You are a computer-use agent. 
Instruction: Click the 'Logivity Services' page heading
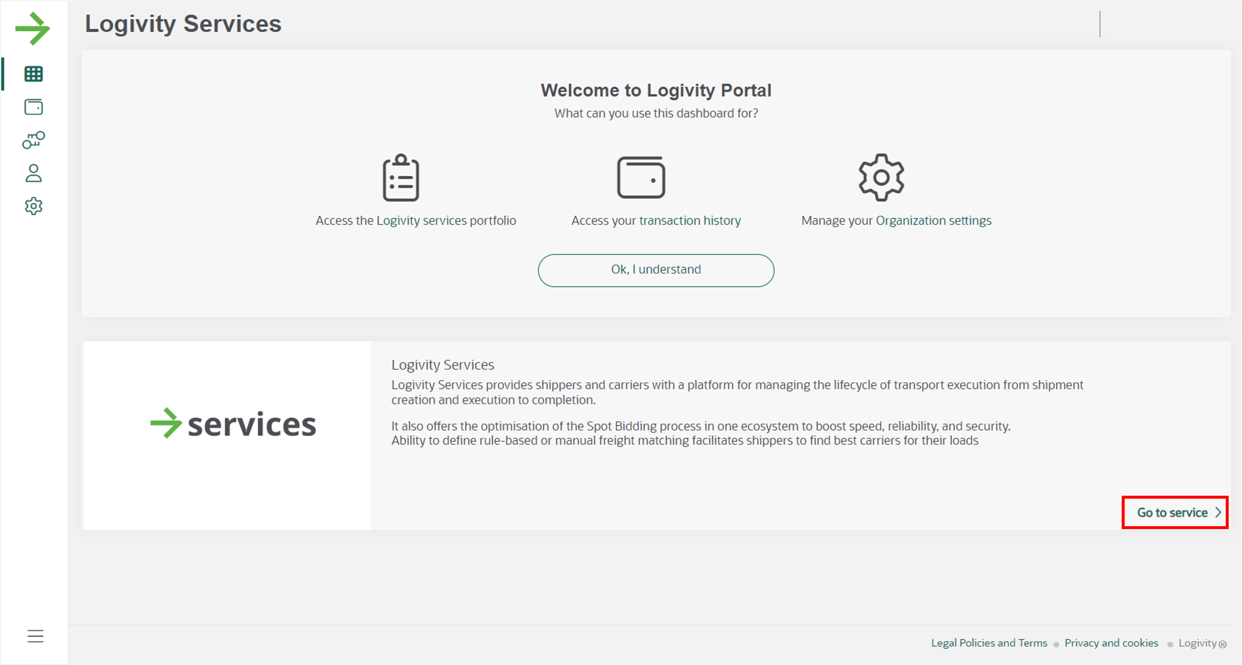pyautogui.click(x=183, y=24)
